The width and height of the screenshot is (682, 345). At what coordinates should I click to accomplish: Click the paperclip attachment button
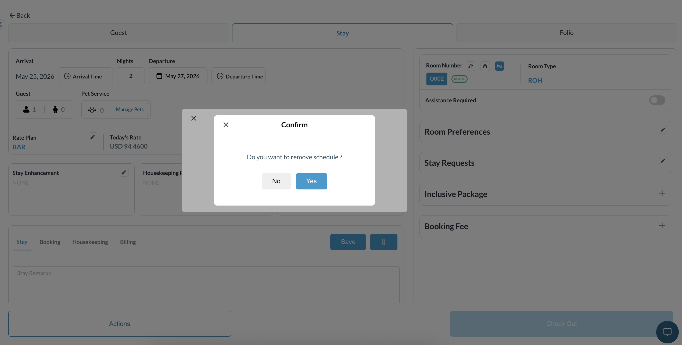384,242
